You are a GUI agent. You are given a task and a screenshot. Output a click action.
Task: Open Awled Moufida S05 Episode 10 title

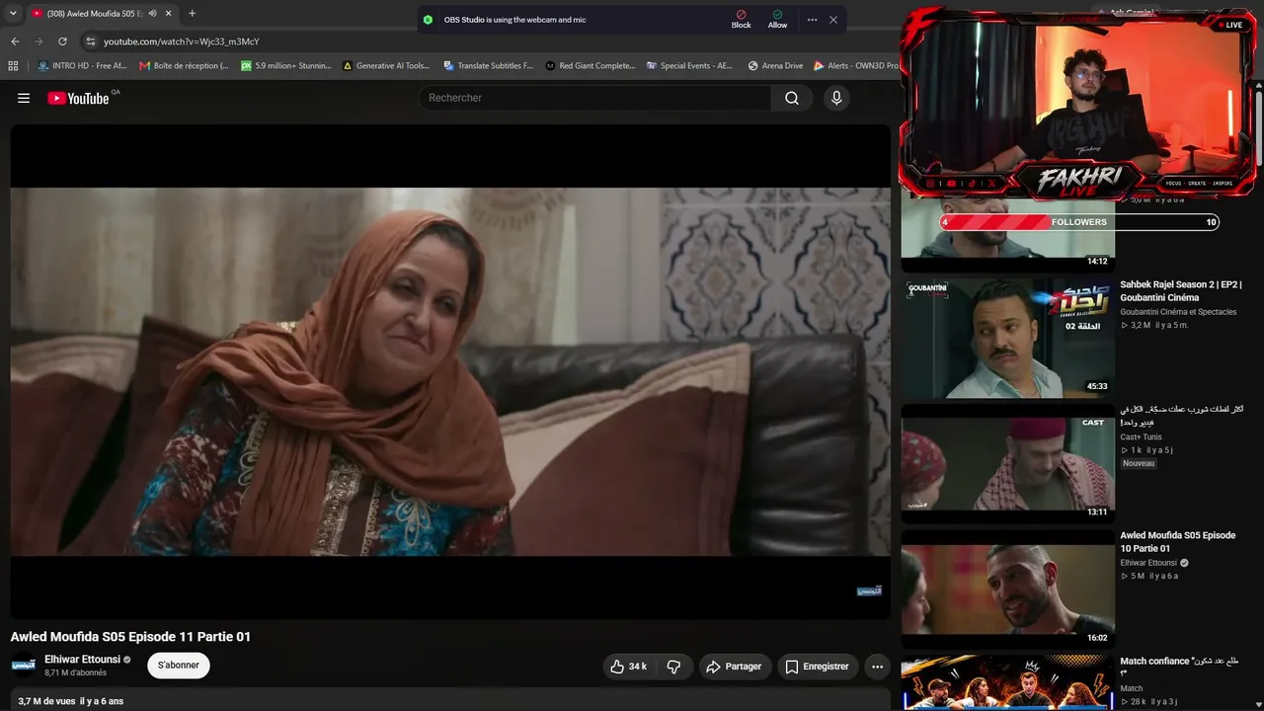pos(1177,542)
